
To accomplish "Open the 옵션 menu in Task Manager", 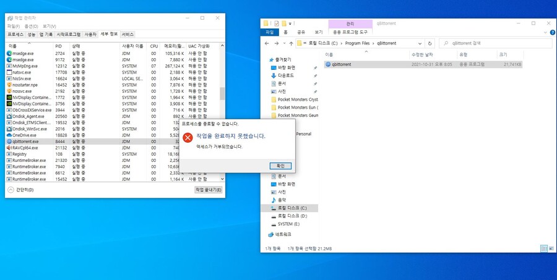I will coord(30,27).
